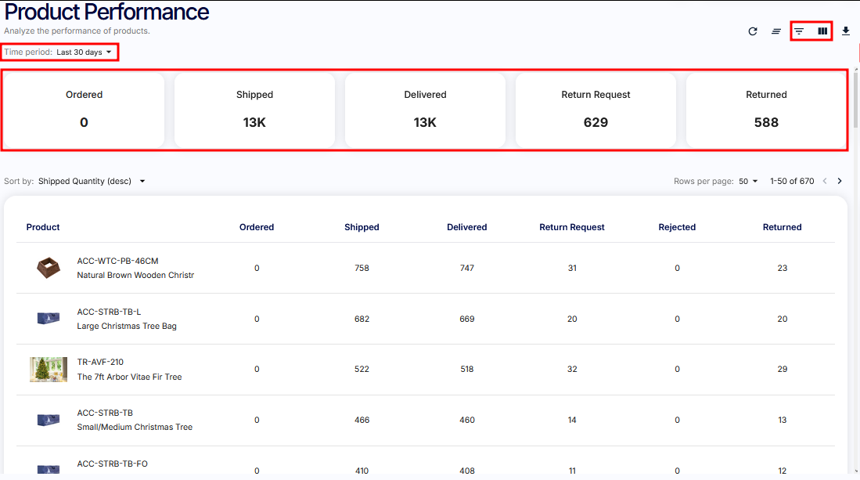Click the 7ft Arbor Vitae tree thumbnail

[49, 370]
